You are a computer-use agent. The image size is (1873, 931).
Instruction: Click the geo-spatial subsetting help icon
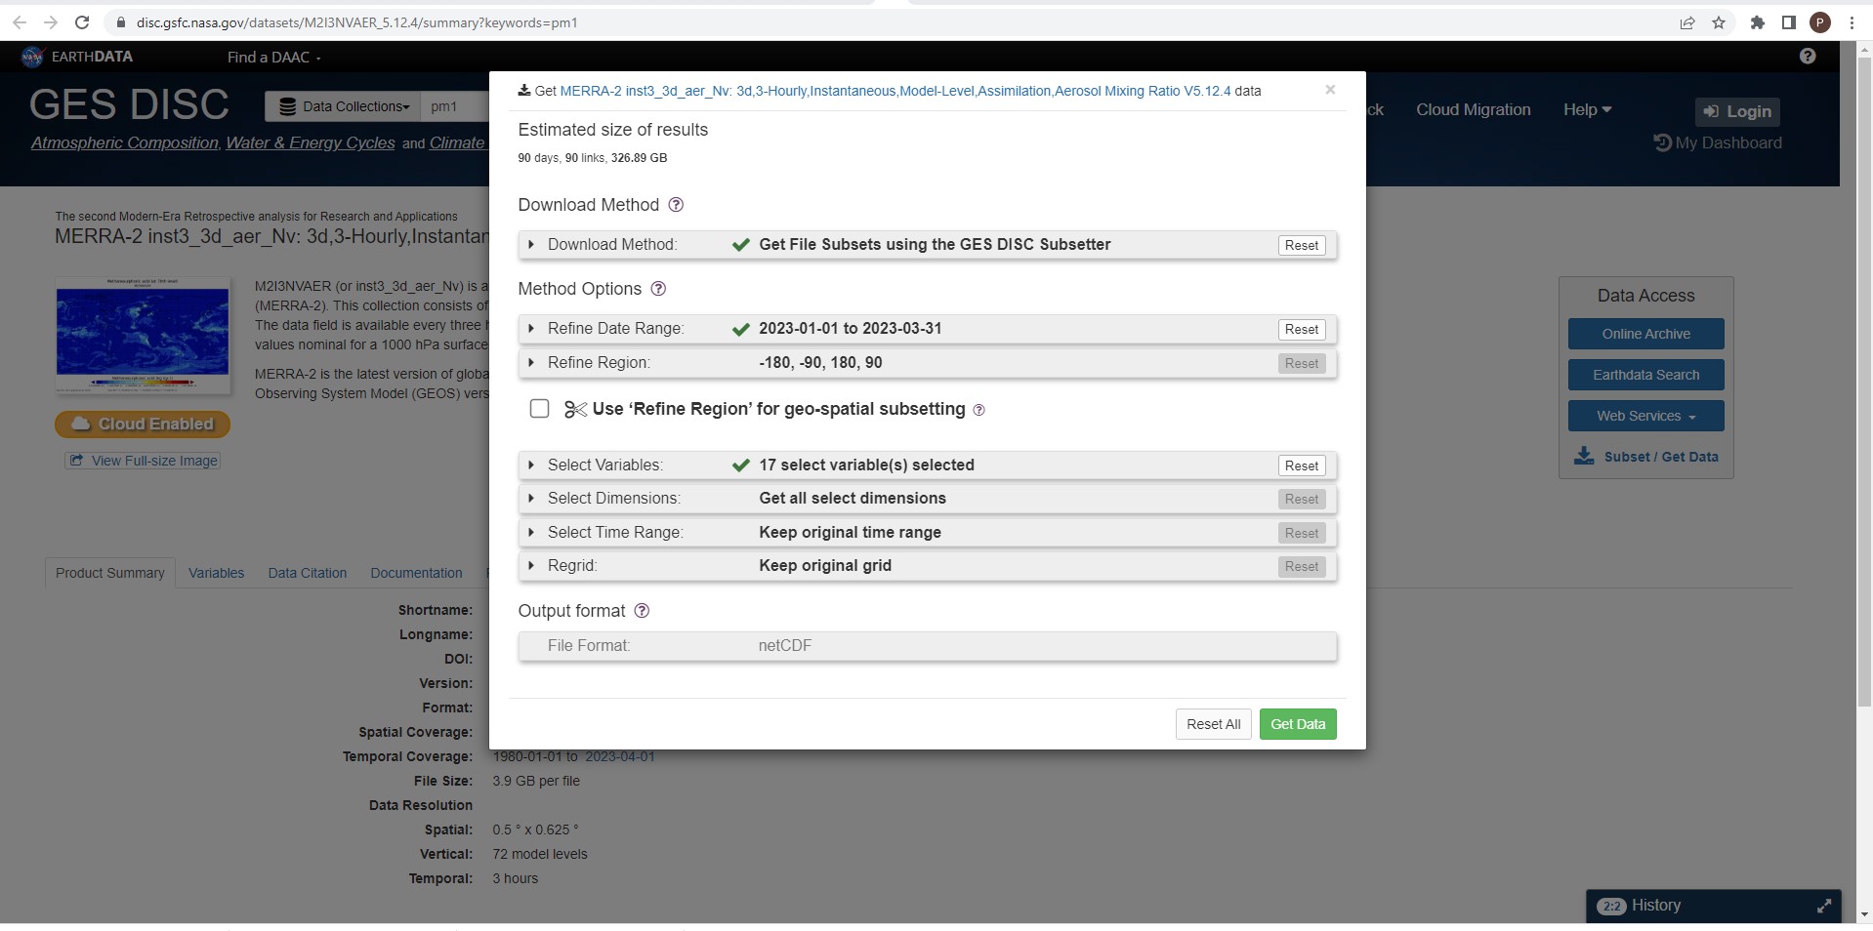point(980,410)
